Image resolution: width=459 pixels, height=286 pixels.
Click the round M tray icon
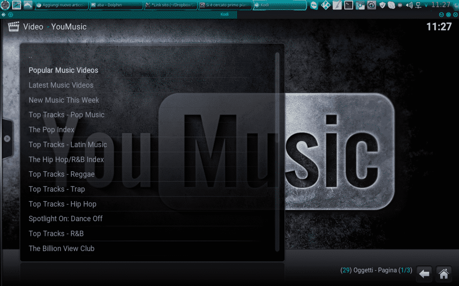pos(400,5)
